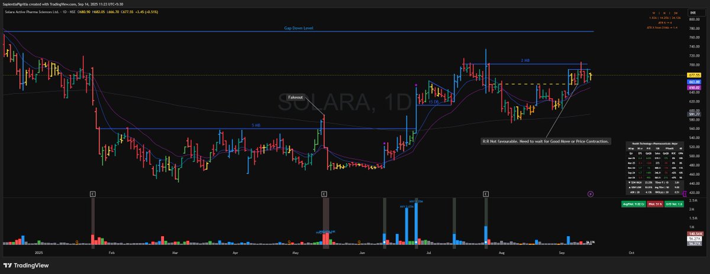Open the earnings 'E' marker in late July

coord(485,193)
